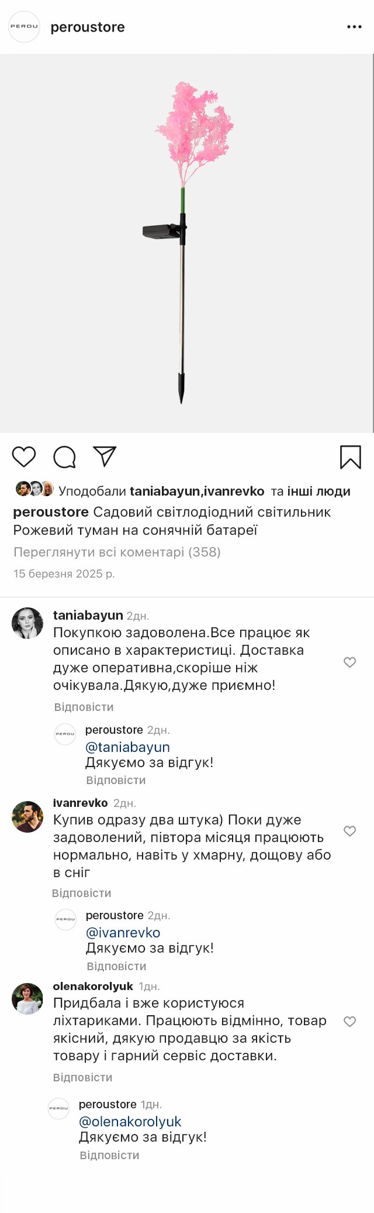Open ivanrevko's profile picture
Image resolution: width=374 pixels, height=1213 pixels.
[27, 816]
